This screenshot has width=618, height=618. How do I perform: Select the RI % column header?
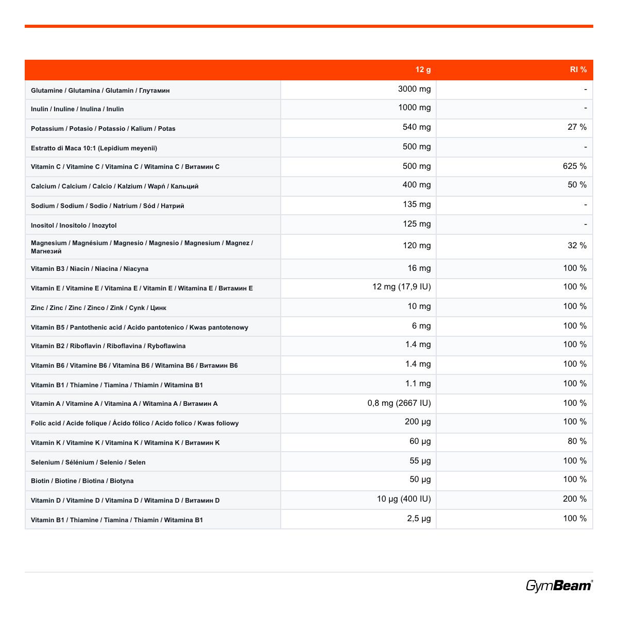(x=578, y=70)
